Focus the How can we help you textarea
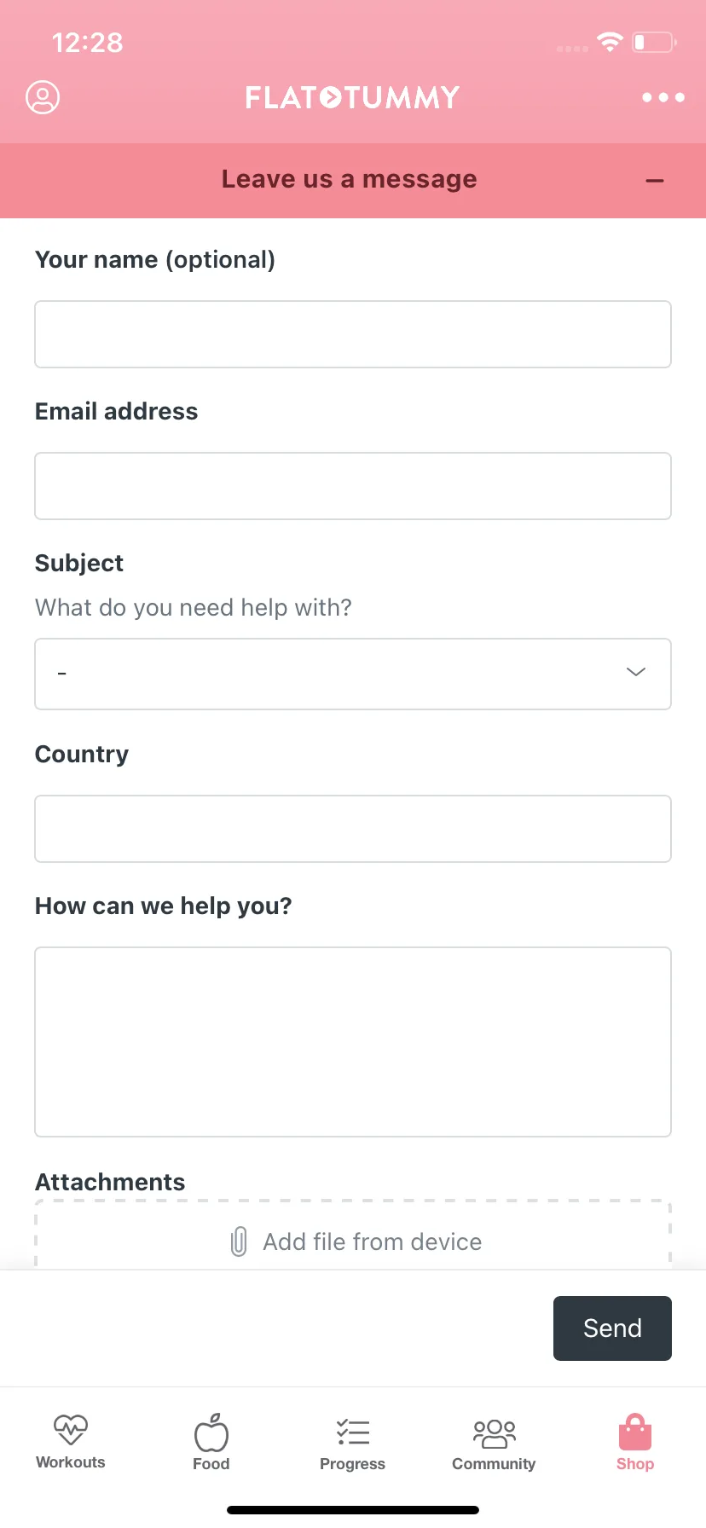 point(353,1042)
